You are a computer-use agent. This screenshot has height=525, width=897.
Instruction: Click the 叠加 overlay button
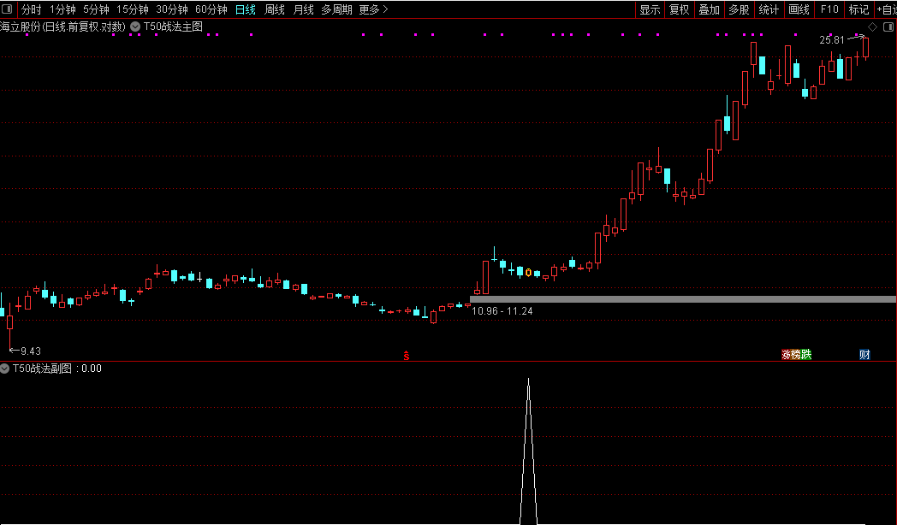[x=710, y=9]
